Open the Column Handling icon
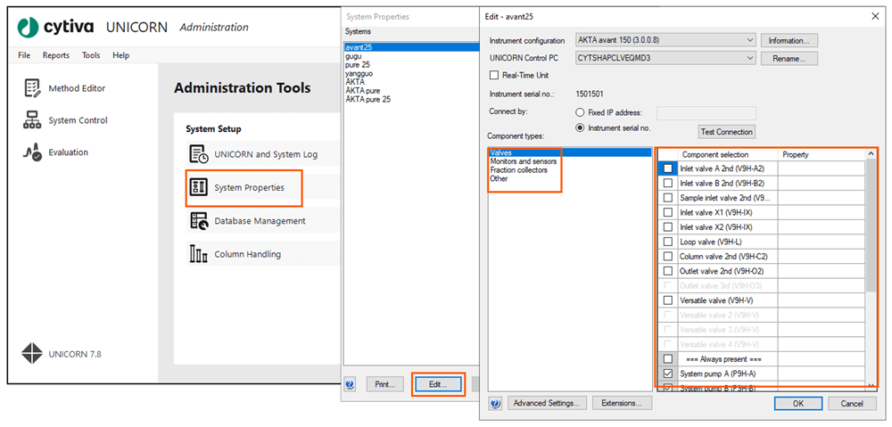This screenshot has width=892, height=427. [199, 254]
